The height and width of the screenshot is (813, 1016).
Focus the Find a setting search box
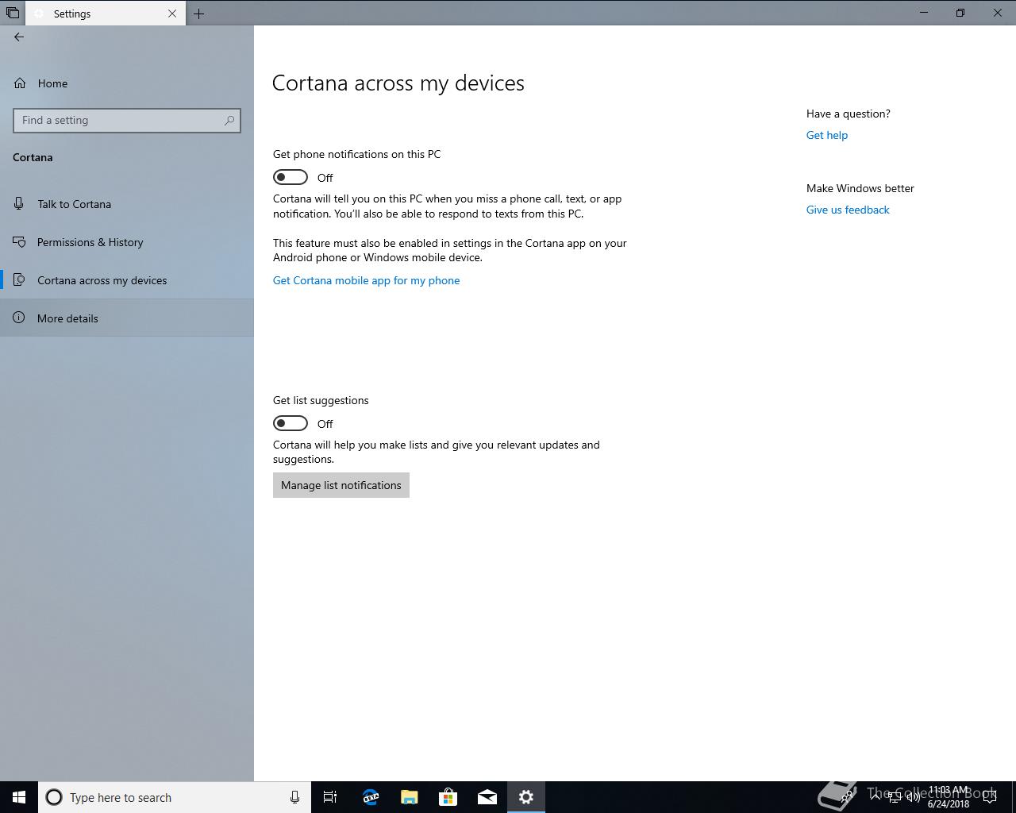pyautogui.click(x=127, y=121)
